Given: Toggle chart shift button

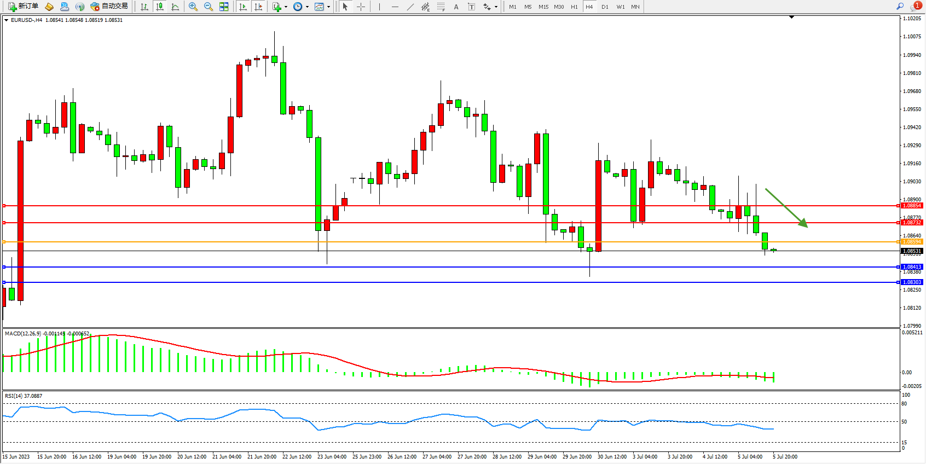Looking at the screenshot, I should tap(258, 7).
